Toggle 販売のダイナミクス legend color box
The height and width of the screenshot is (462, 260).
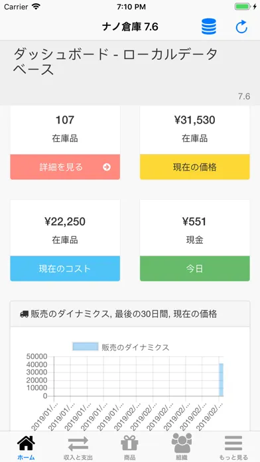coord(86,346)
